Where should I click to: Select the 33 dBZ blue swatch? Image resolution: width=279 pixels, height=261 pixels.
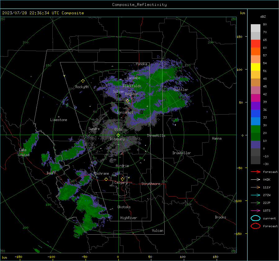255,113
